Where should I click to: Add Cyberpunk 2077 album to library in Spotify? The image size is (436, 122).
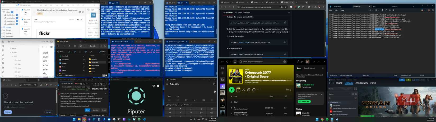249,90
